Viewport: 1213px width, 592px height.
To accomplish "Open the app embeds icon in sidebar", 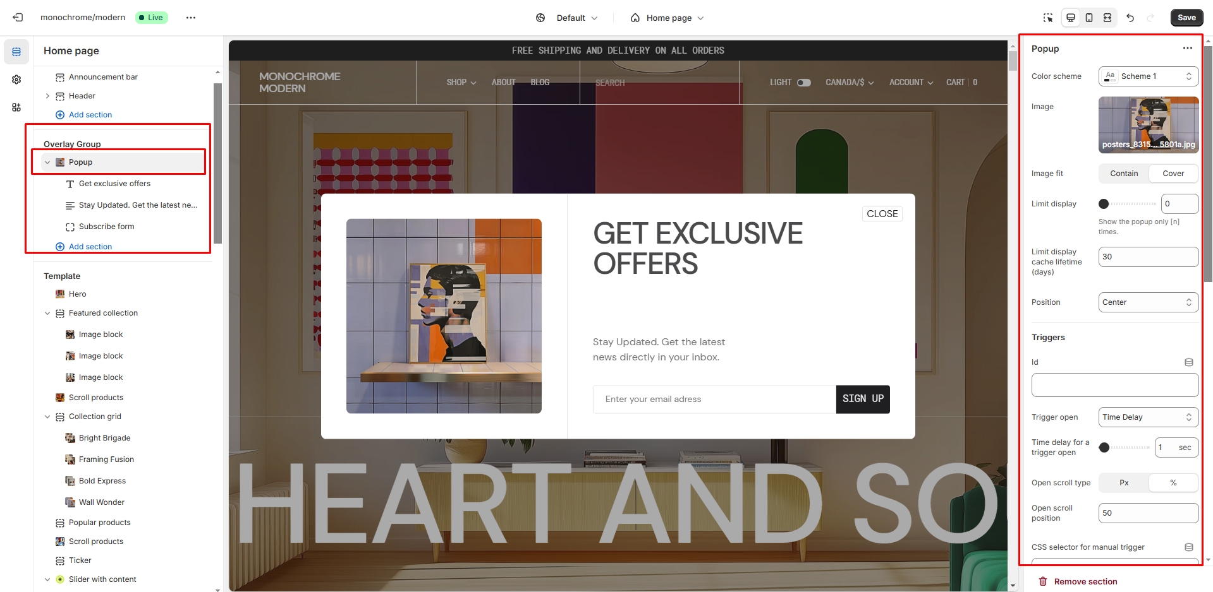I will [16, 107].
